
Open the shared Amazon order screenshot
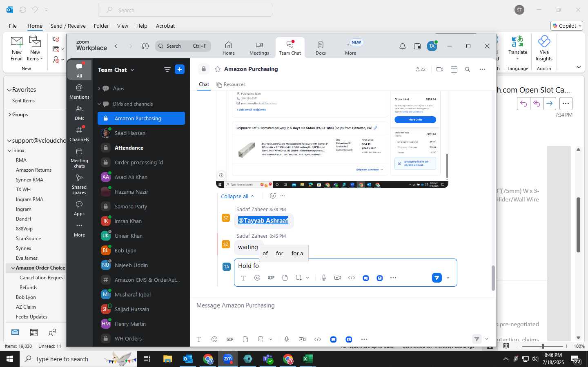tap(332, 139)
